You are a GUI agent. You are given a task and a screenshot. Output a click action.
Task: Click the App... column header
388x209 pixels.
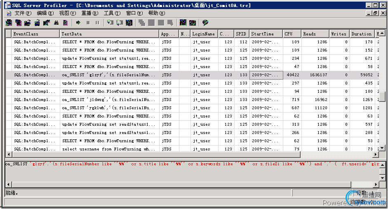pyautogui.click(x=169, y=34)
